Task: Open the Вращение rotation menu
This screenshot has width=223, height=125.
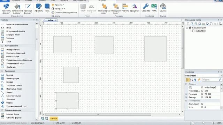Action: click(134, 8)
